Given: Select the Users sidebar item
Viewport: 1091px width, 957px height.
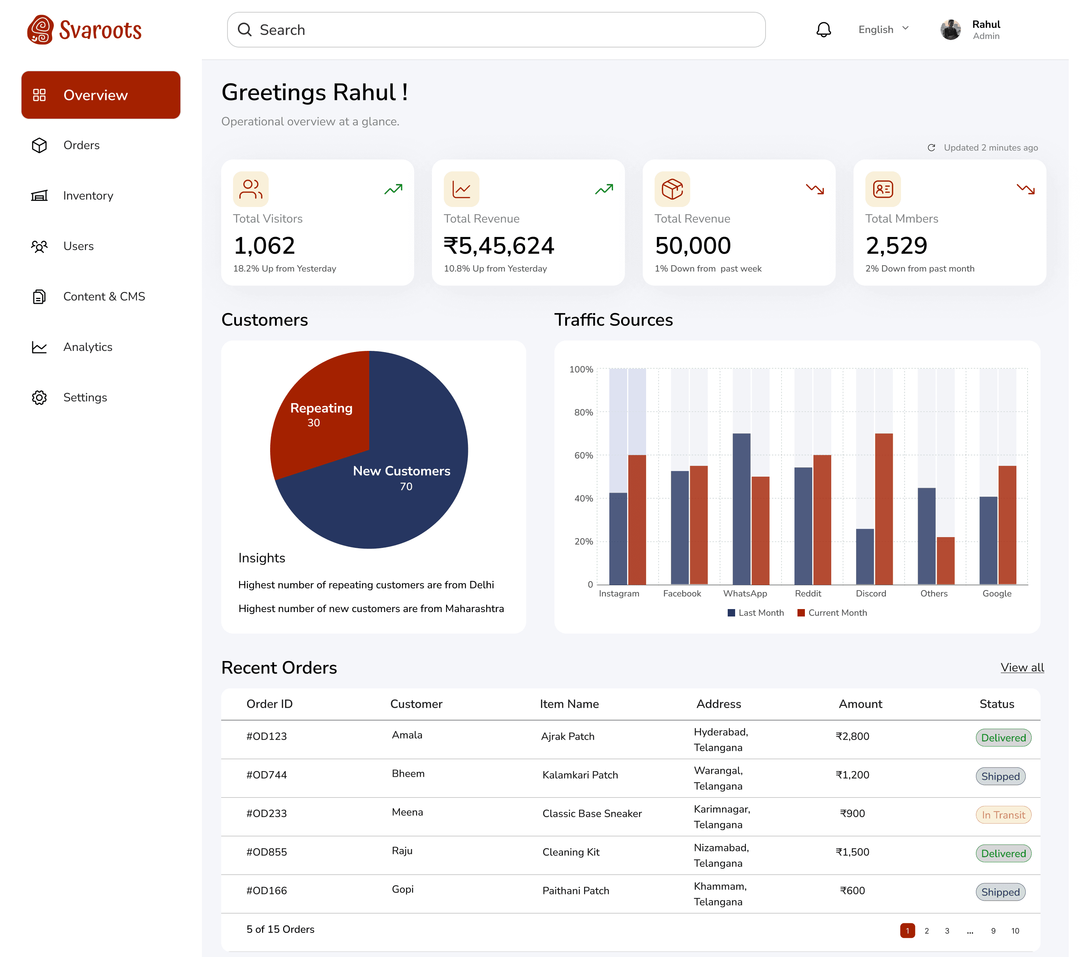Looking at the screenshot, I should coord(78,246).
